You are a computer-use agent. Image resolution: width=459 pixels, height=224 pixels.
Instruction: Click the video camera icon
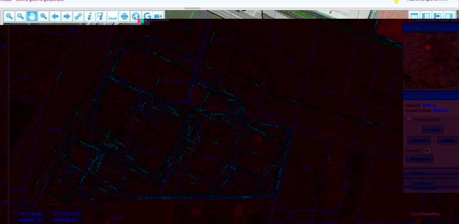158,16
